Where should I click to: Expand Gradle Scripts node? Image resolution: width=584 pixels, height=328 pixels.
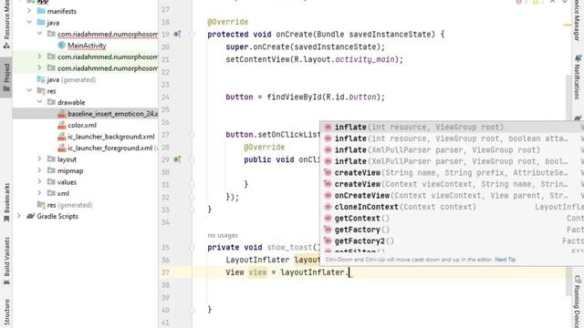point(18,216)
